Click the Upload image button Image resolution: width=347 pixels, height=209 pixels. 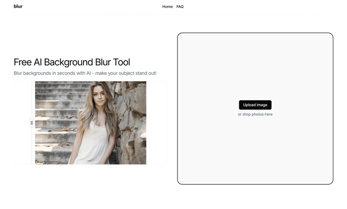(x=255, y=105)
